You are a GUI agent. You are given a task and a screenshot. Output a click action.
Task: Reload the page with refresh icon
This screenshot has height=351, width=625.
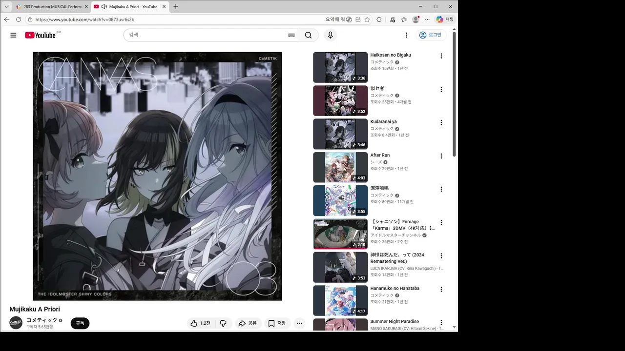19,19
